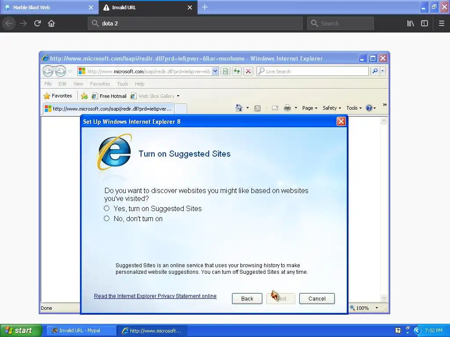
Task: Open the Internet Explorer Privacy Statement link
Action: click(x=155, y=296)
